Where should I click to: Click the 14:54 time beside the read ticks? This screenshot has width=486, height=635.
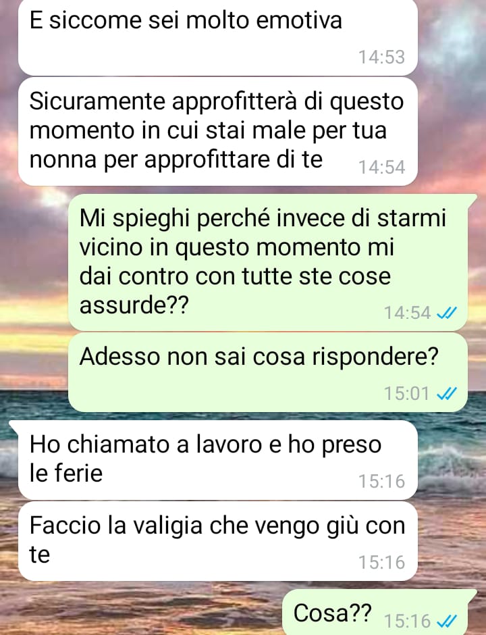(406, 313)
